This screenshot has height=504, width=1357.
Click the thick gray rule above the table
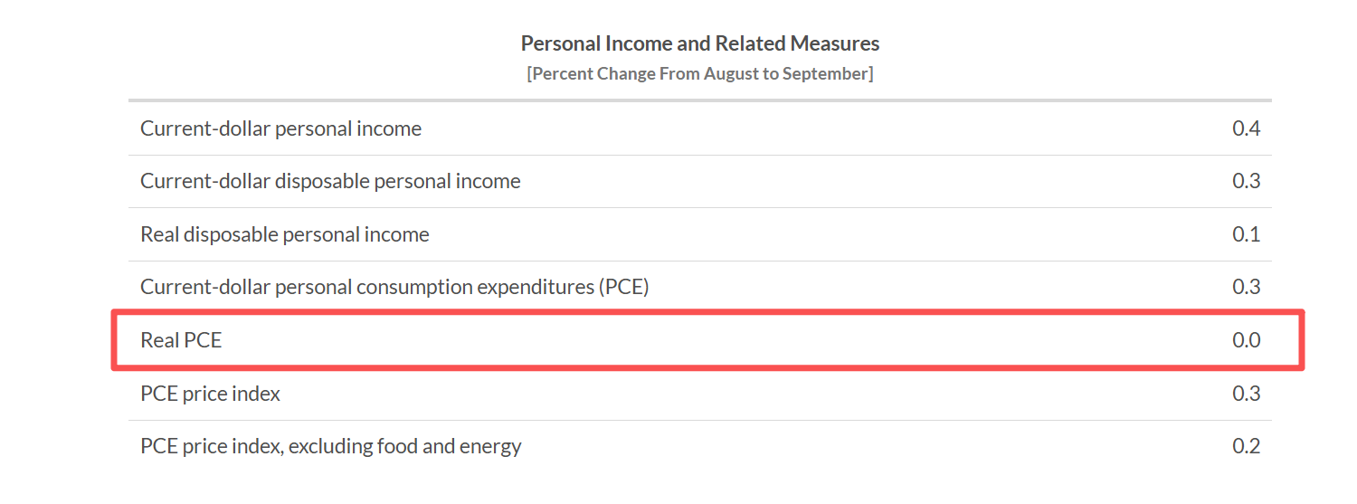pyautogui.click(x=699, y=100)
